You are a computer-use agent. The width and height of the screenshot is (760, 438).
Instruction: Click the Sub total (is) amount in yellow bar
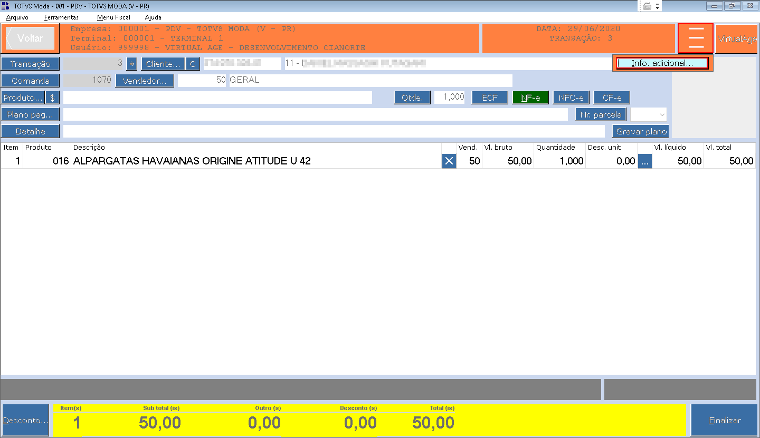[x=160, y=423]
